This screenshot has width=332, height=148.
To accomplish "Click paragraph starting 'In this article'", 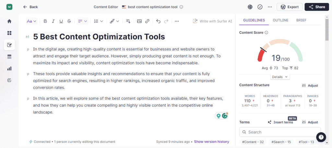I will tap(128, 105).
